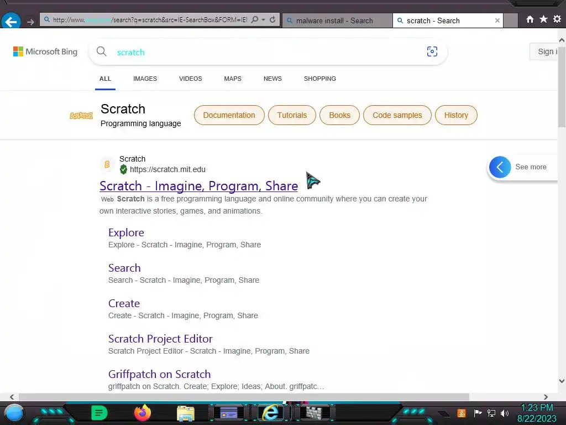Open the visual search camera icon
This screenshot has height=425, width=566.
pos(432,51)
